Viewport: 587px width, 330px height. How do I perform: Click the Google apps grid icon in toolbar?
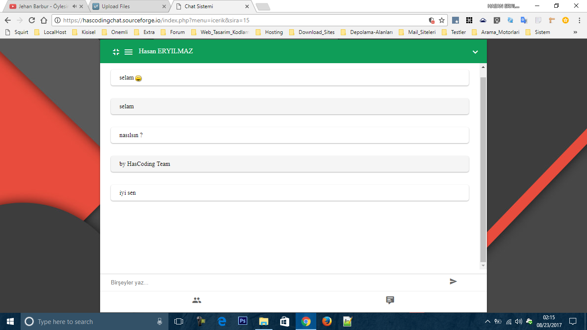(470, 20)
